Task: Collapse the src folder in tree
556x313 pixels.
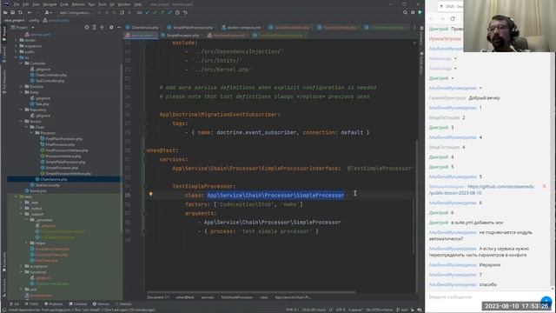Action: click(x=16, y=57)
